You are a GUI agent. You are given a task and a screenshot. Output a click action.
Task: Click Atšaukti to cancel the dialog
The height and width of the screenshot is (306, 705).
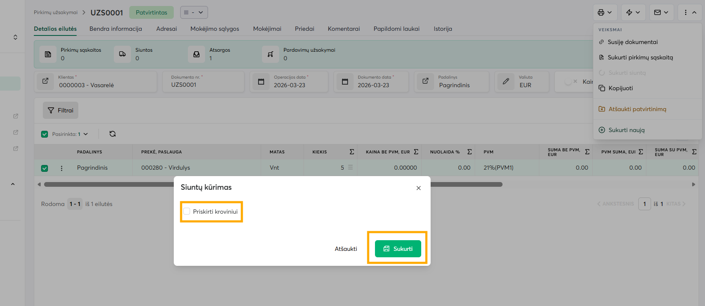coord(345,249)
